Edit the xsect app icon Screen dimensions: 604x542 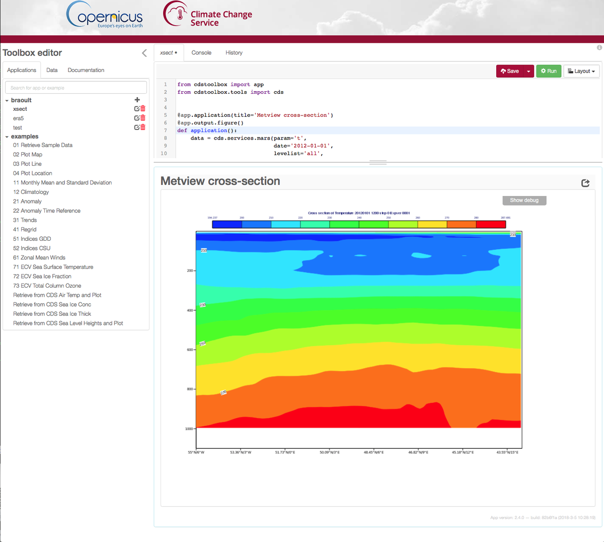click(x=137, y=109)
